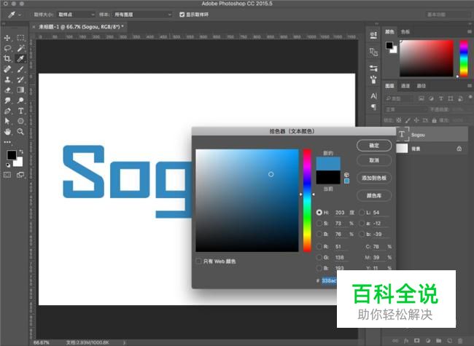
Task: Enable the Only Web Colors checkbox
Action: (199, 261)
